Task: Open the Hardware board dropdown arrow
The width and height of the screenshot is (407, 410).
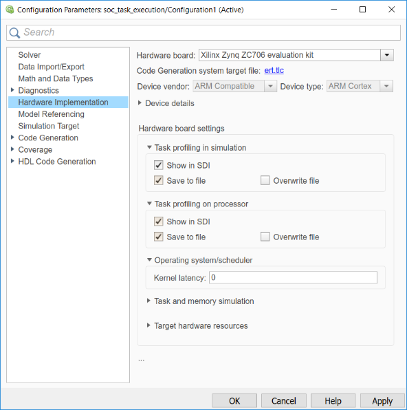Action: pyautogui.click(x=387, y=55)
